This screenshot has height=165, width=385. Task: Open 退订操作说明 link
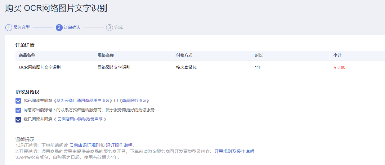pos(119,145)
